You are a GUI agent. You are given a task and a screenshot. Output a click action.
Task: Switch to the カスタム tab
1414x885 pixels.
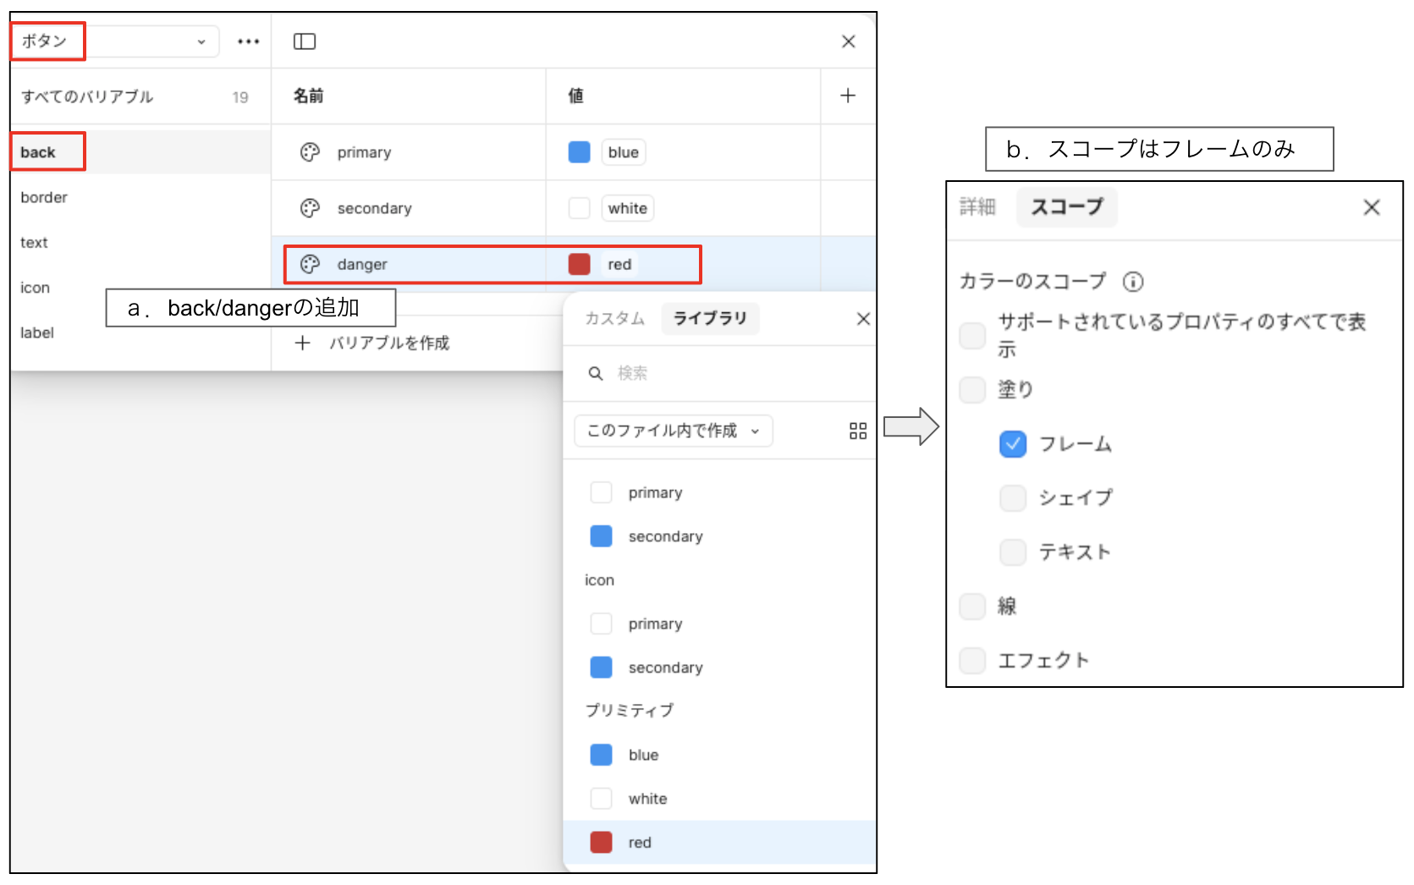(x=614, y=319)
